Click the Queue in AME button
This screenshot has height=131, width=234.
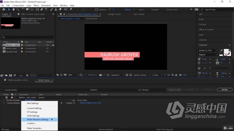[174, 90]
